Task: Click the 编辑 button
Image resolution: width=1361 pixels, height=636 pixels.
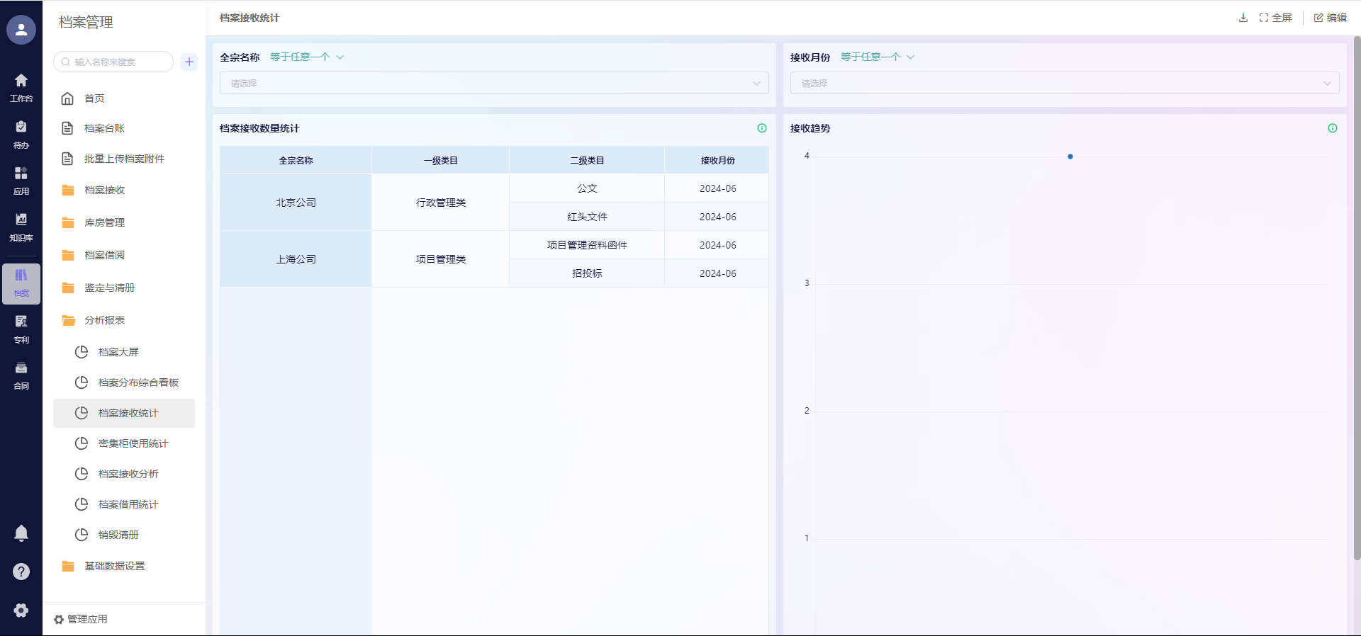Action: click(1331, 18)
